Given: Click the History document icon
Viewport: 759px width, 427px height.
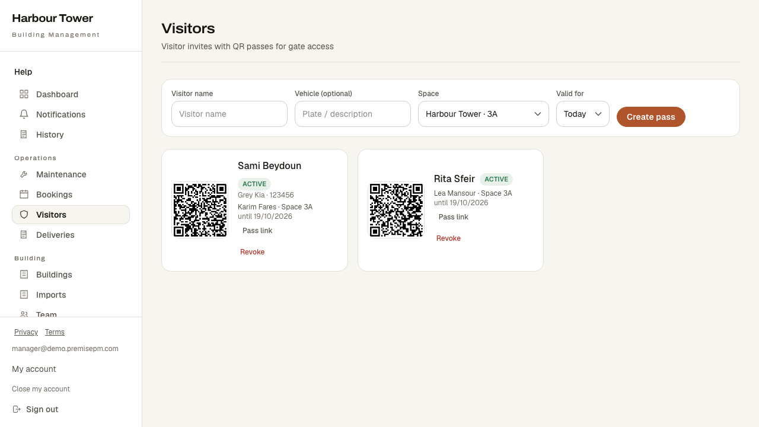Looking at the screenshot, I should 24,135.
